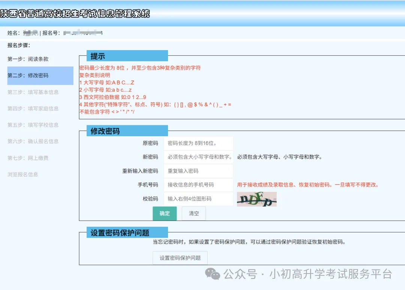Click the 清空 button
Image resolution: width=405 pixels, height=290 pixels.
(x=194, y=213)
